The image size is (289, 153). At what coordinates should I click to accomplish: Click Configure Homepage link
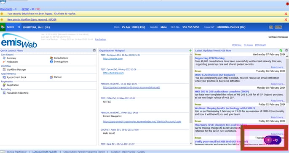(278, 37)
